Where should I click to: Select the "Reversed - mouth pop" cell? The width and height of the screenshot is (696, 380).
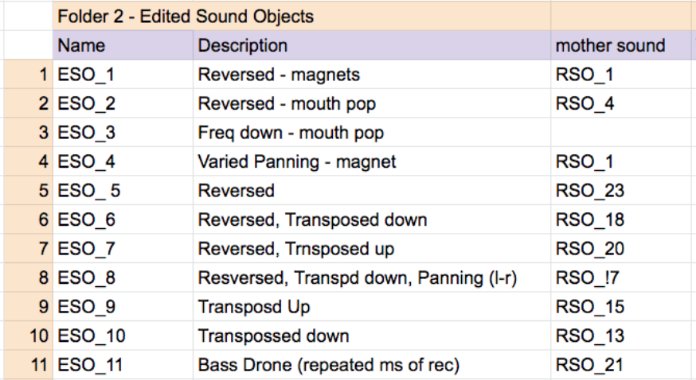[x=371, y=103]
